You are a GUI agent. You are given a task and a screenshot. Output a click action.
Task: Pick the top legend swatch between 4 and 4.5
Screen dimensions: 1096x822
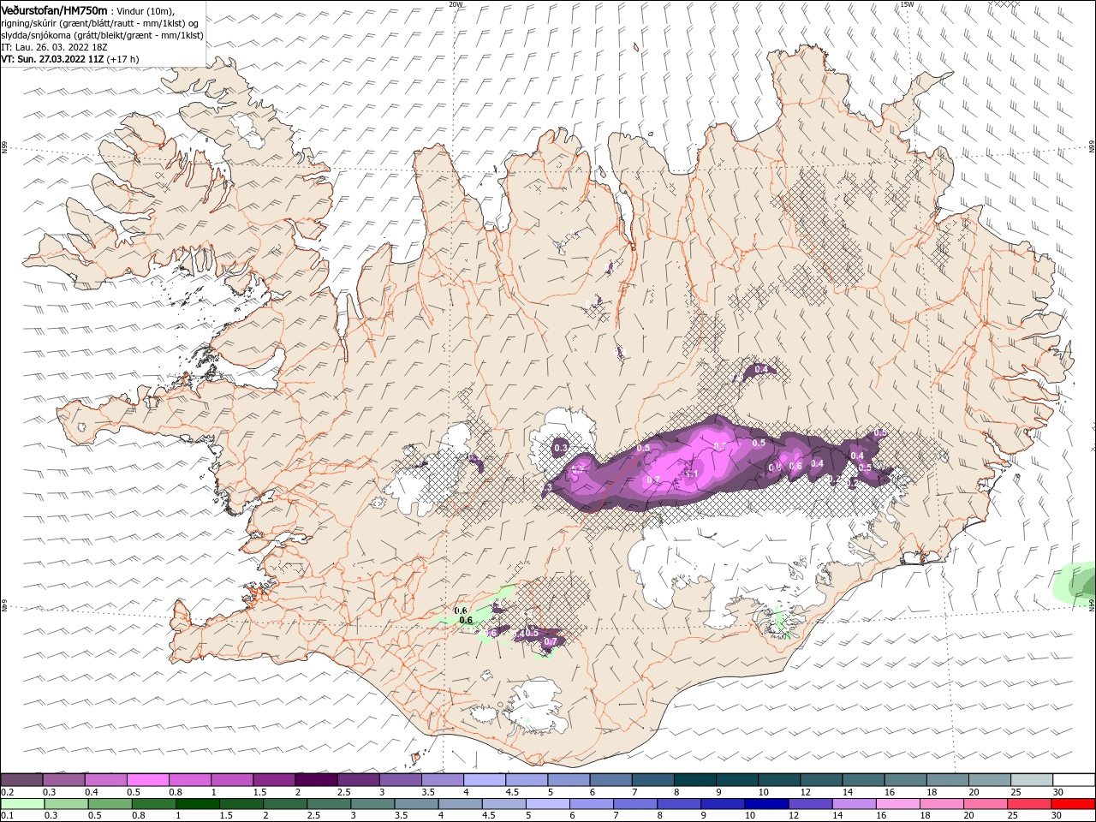[x=485, y=779]
